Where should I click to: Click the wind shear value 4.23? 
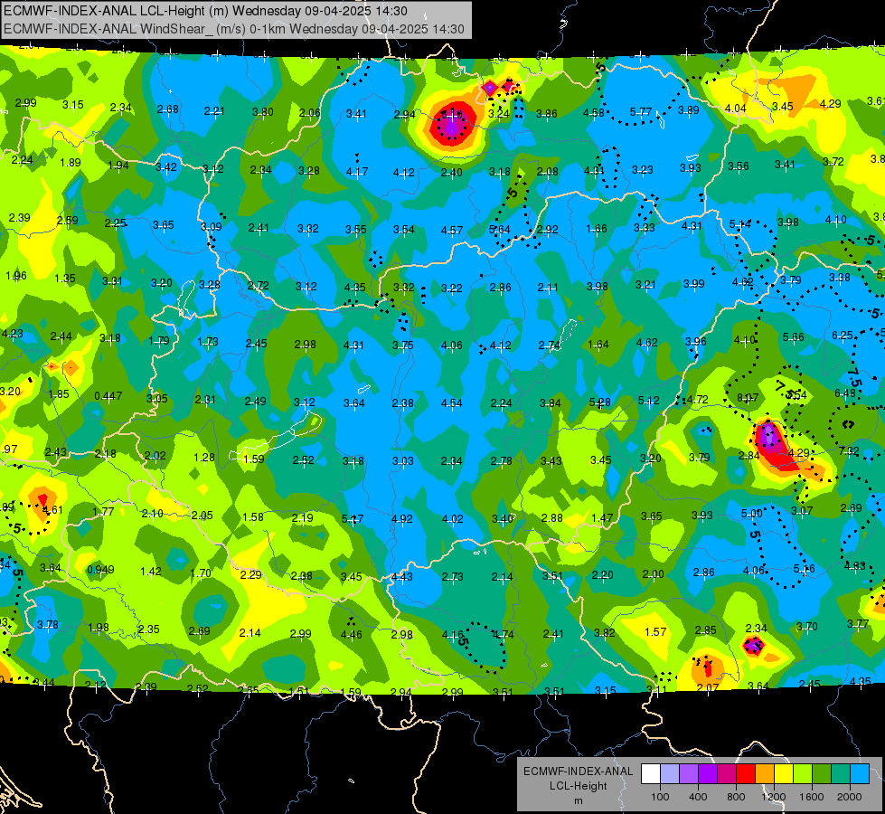coord(13,333)
